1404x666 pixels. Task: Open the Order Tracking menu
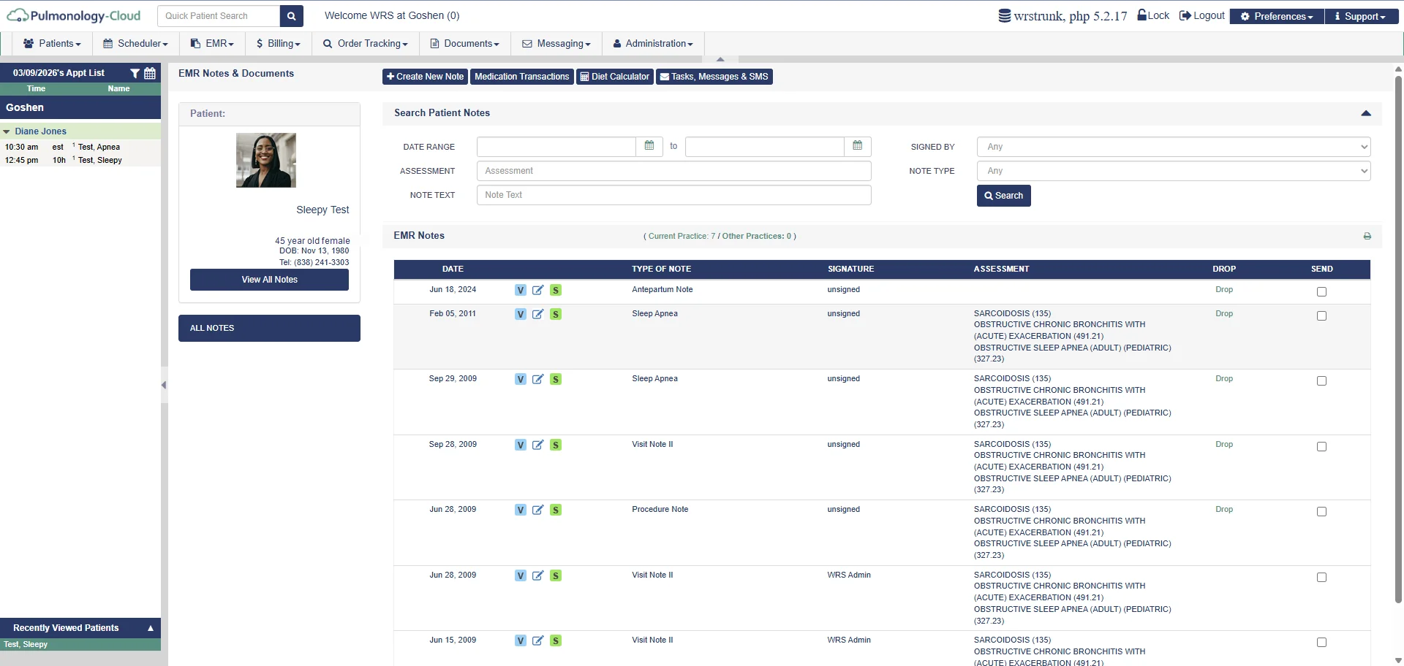366,44
